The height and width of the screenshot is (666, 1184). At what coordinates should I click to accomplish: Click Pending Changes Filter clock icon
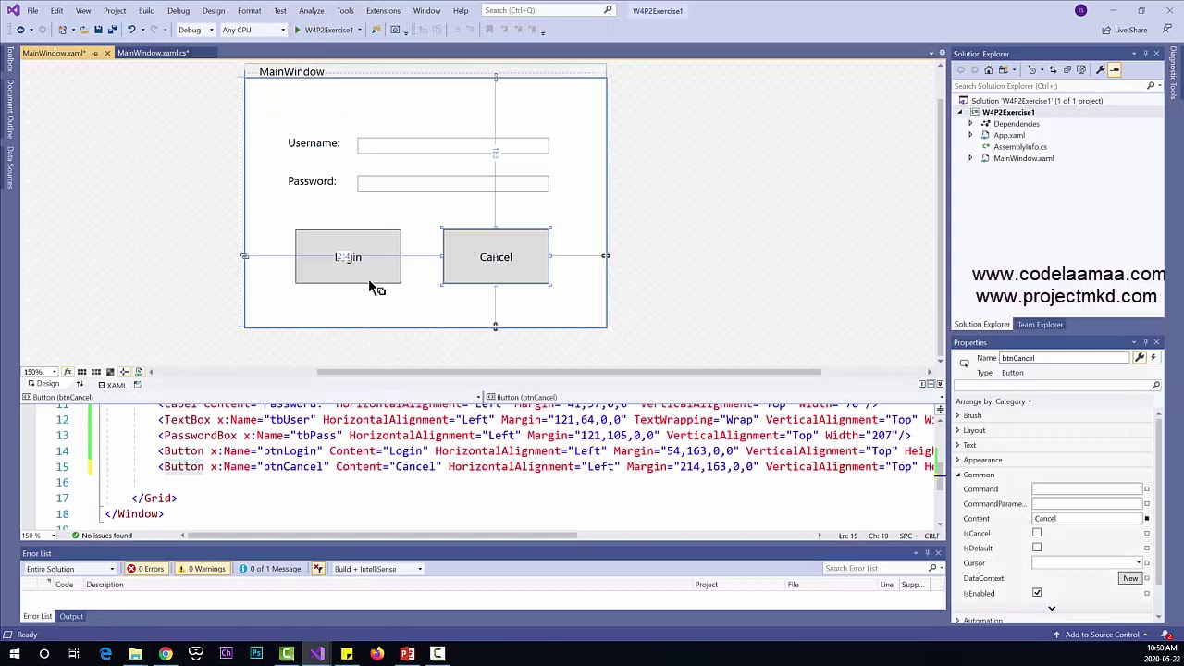[1032, 69]
